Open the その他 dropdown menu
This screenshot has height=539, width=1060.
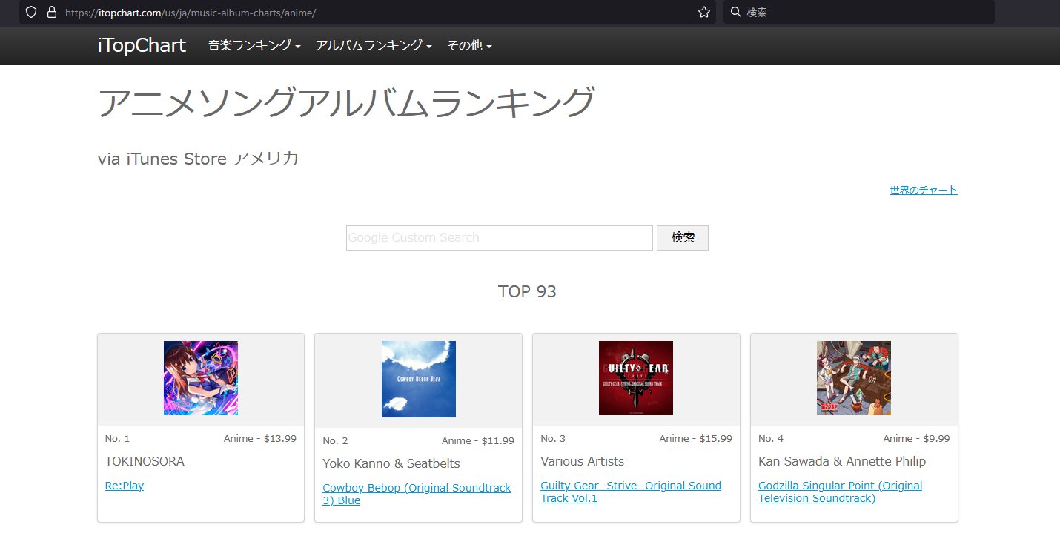click(x=469, y=45)
